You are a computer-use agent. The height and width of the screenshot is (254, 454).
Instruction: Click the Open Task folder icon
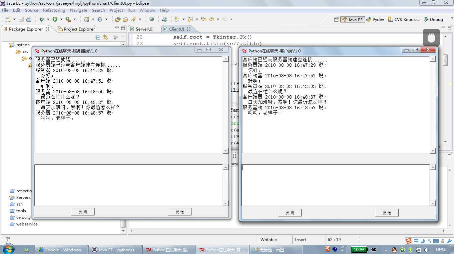(x=126, y=20)
